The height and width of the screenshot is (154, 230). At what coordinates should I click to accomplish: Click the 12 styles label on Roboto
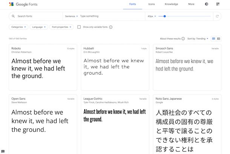[x=71, y=49]
